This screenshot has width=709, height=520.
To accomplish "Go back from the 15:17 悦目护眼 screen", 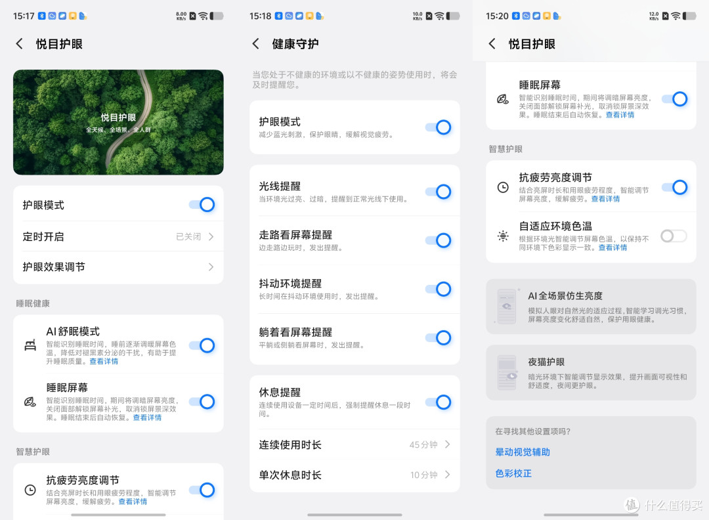I will click(x=19, y=44).
